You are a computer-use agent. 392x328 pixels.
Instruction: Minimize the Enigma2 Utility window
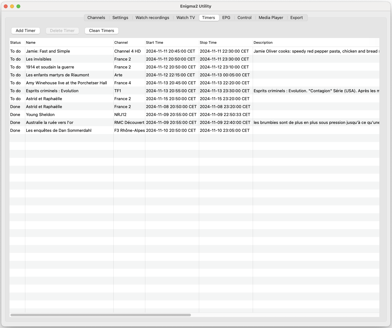pos(12,6)
